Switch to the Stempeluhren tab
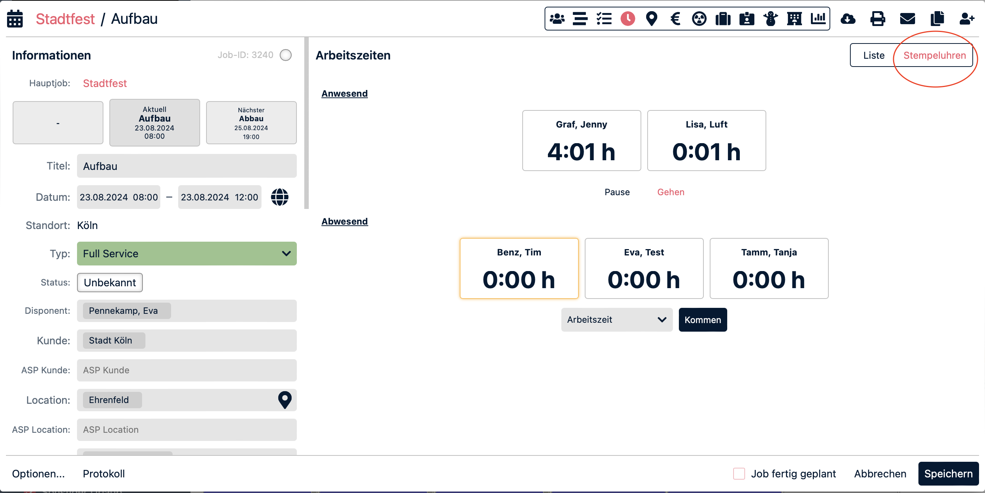 click(x=934, y=55)
